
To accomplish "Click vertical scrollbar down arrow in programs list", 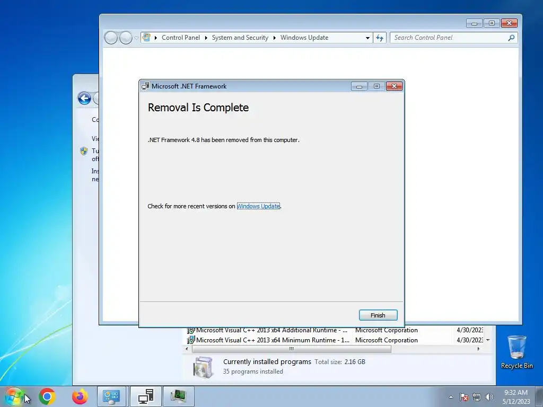I will coord(488,340).
